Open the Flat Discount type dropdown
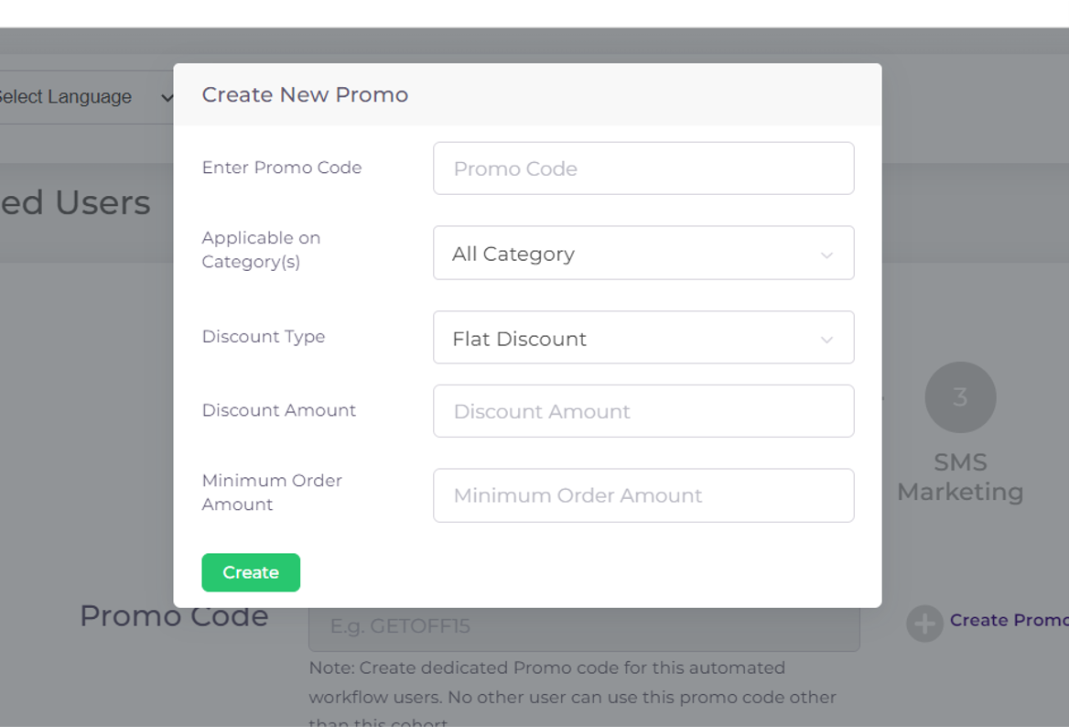 click(642, 338)
